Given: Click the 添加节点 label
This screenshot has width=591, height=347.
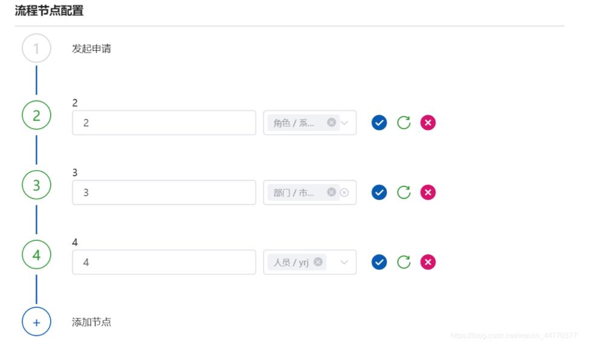Looking at the screenshot, I should tap(92, 322).
